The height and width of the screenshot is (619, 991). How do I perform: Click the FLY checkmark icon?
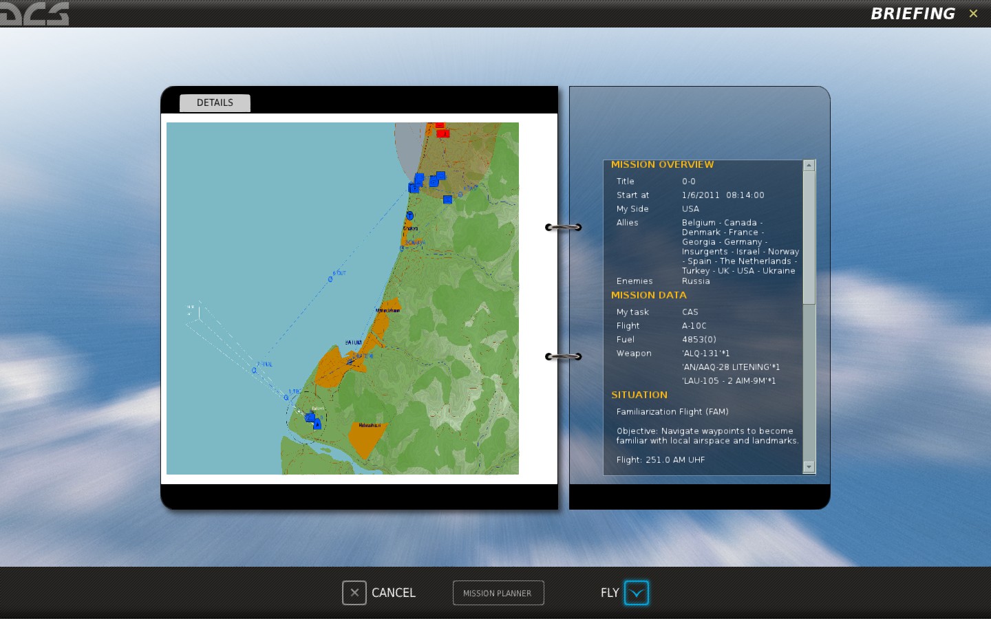point(637,593)
